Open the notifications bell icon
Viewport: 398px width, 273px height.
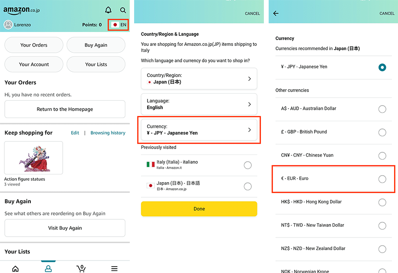coord(108,10)
